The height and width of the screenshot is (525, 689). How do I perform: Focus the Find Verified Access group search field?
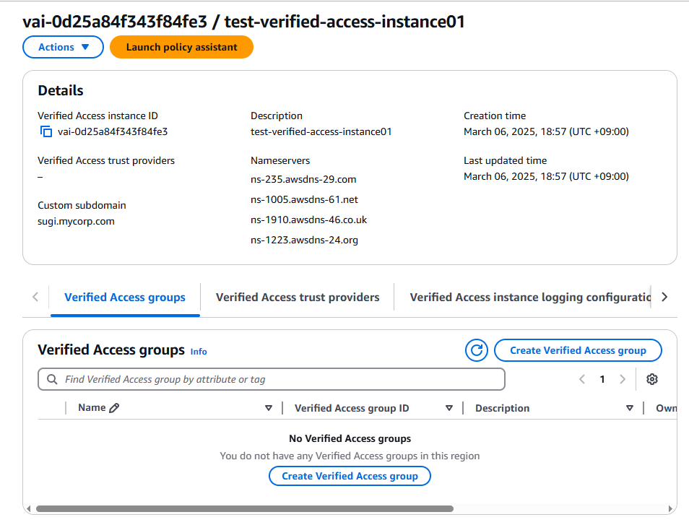click(282, 379)
